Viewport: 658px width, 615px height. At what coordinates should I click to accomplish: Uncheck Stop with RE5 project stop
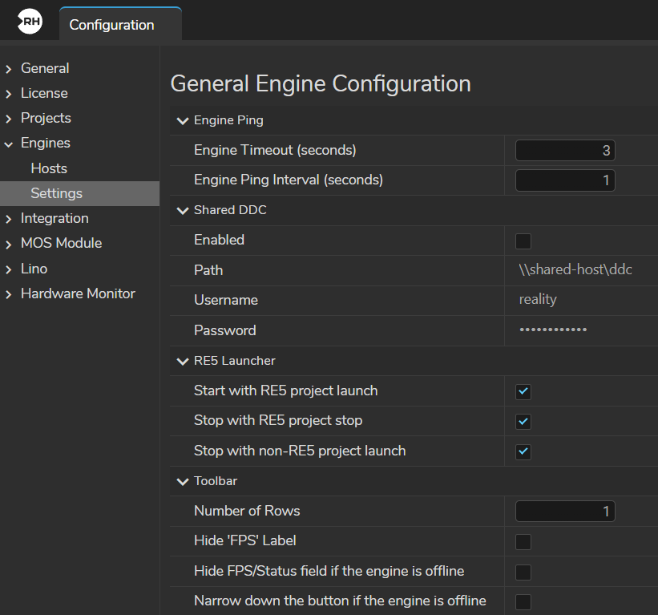coord(523,421)
